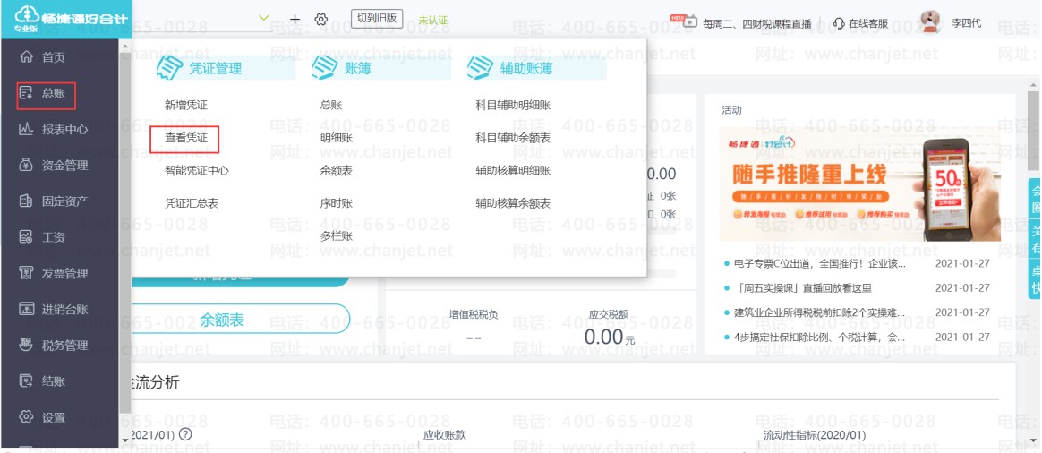Click the user name 李四代

[x=966, y=23]
